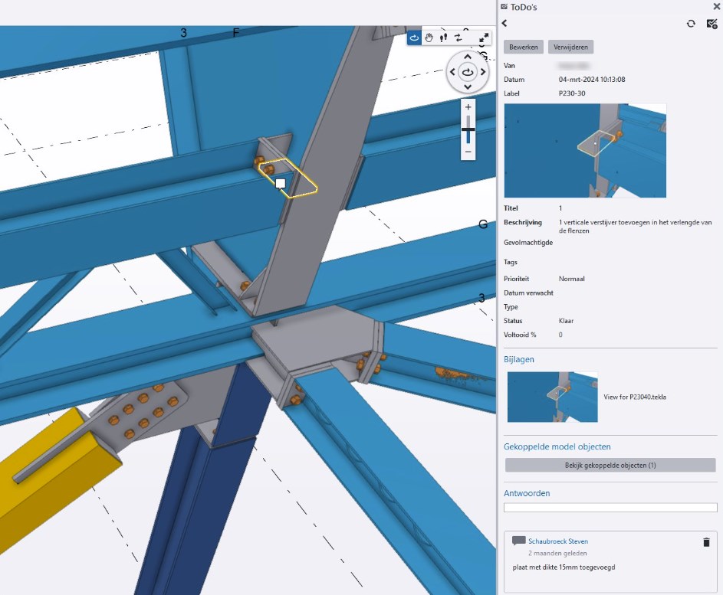Image resolution: width=723 pixels, height=595 pixels.
Task: Rotate view up with navigation wheel arrow
Action: 468,57
